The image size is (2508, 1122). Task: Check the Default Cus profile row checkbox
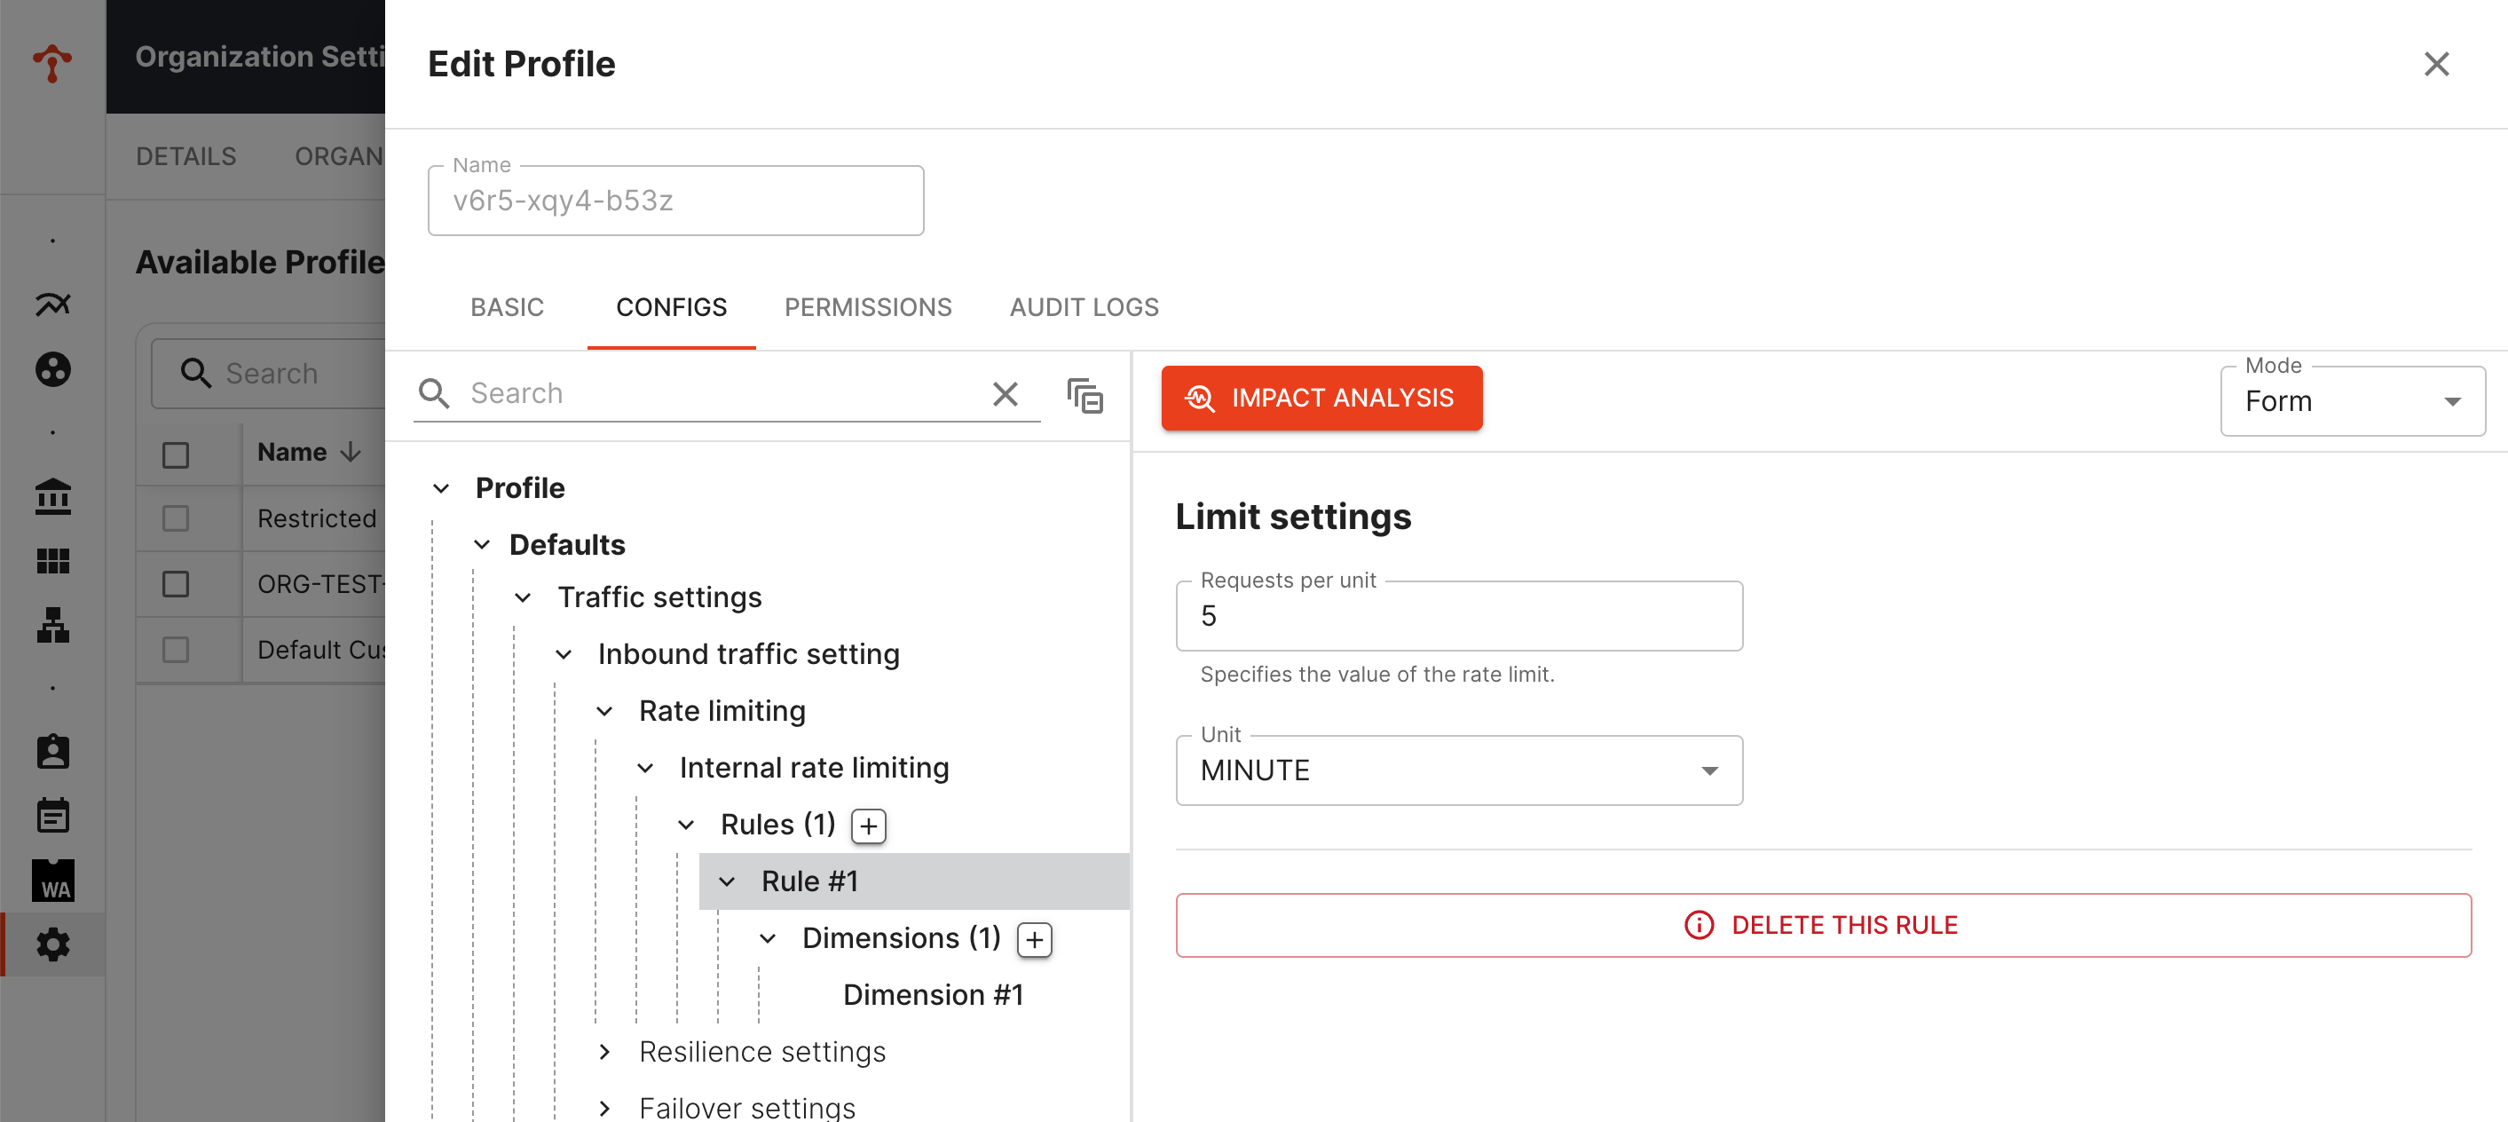click(175, 650)
